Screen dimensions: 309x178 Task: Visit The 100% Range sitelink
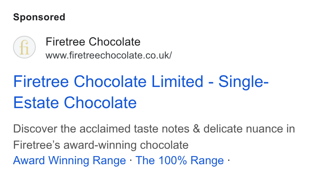(x=180, y=160)
